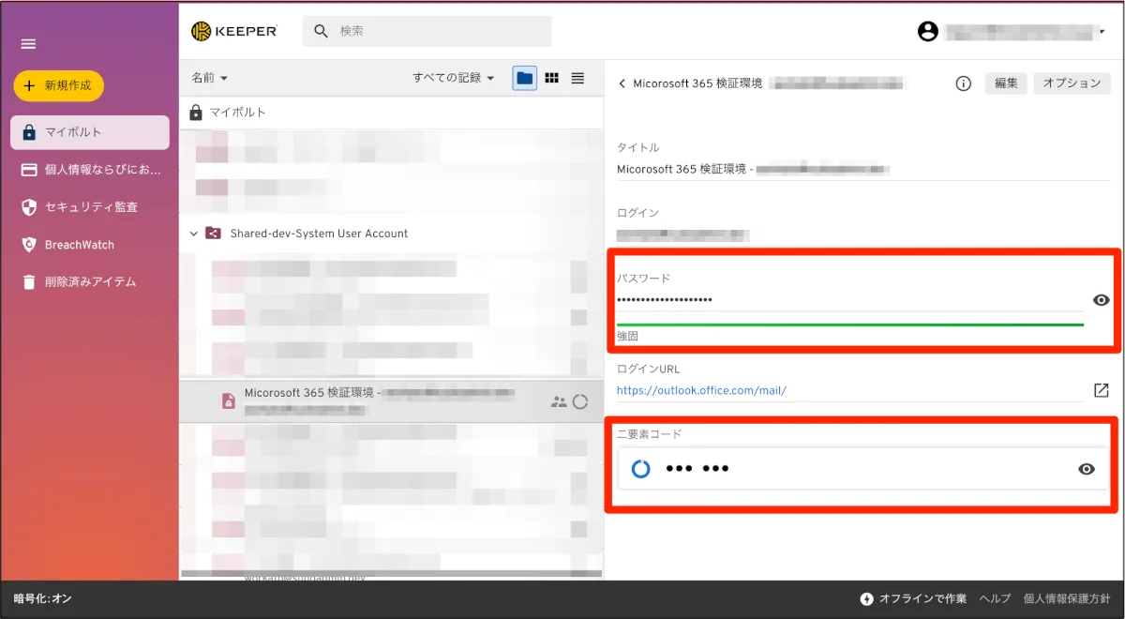Click the user account avatar icon
The height and width of the screenshot is (619, 1125).
pyautogui.click(x=928, y=32)
